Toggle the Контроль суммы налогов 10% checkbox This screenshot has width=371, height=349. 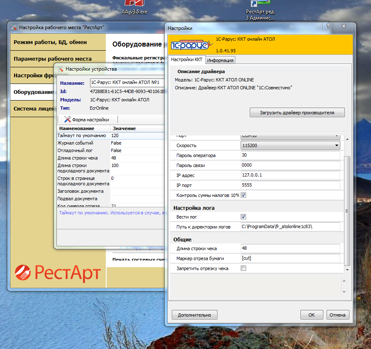(243, 195)
